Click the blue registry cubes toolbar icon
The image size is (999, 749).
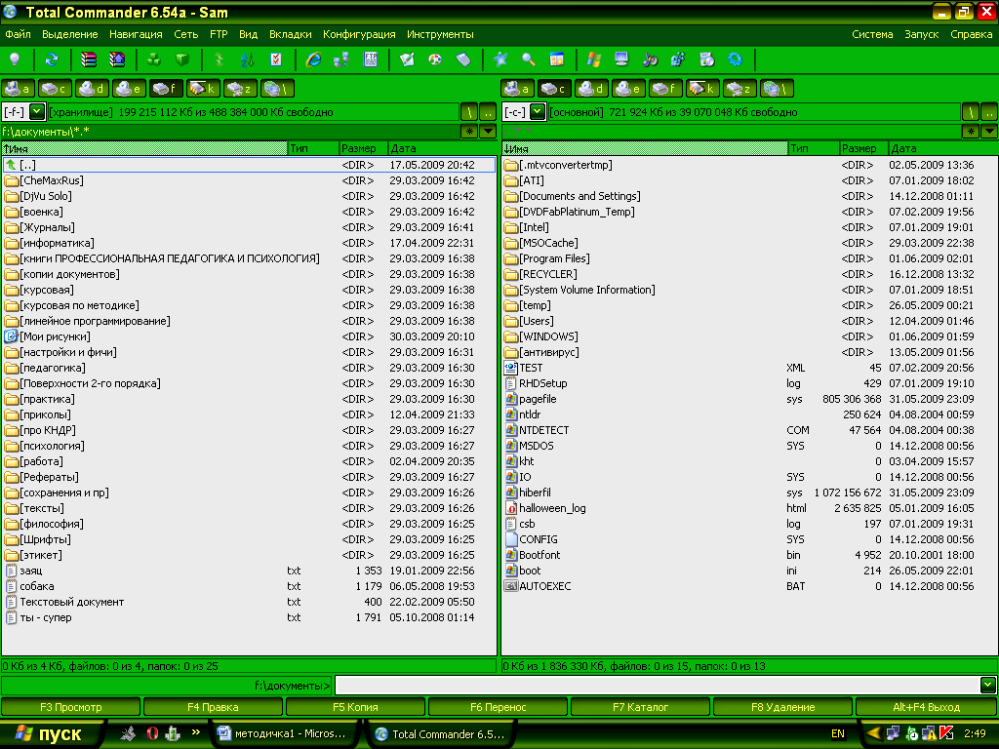click(x=678, y=59)
